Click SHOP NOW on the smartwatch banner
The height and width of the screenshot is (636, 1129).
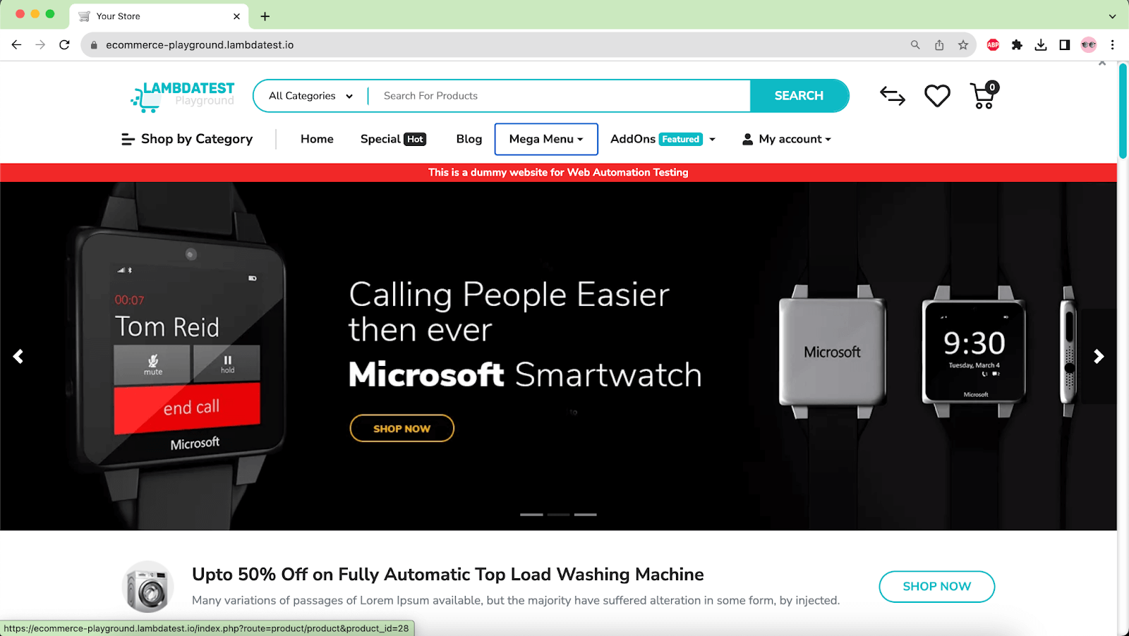coord(402,429)
